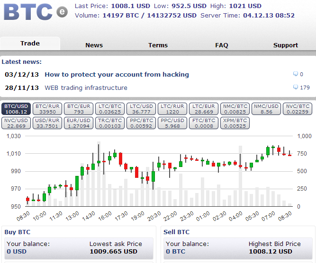Click the 0 USD balance value

click(17, 252)
